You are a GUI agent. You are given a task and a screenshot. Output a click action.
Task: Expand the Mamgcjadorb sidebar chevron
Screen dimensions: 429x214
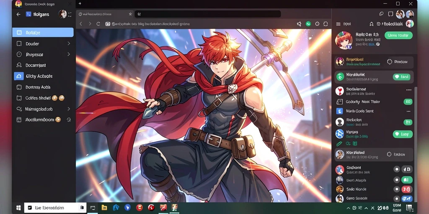click(x=69, y=109)
